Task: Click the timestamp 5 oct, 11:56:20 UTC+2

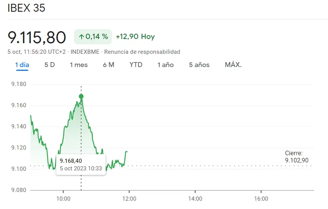Action: 37,52
